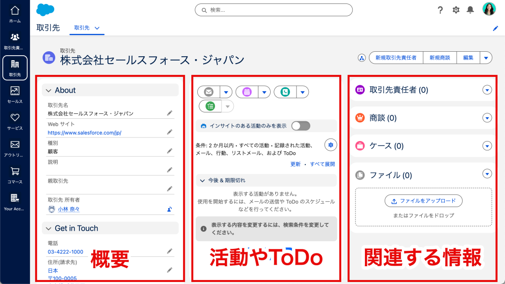Open ファイル (0) related list menu
Image resolution: width=505 pixels, height=284 pixels.
coord(487,174)
